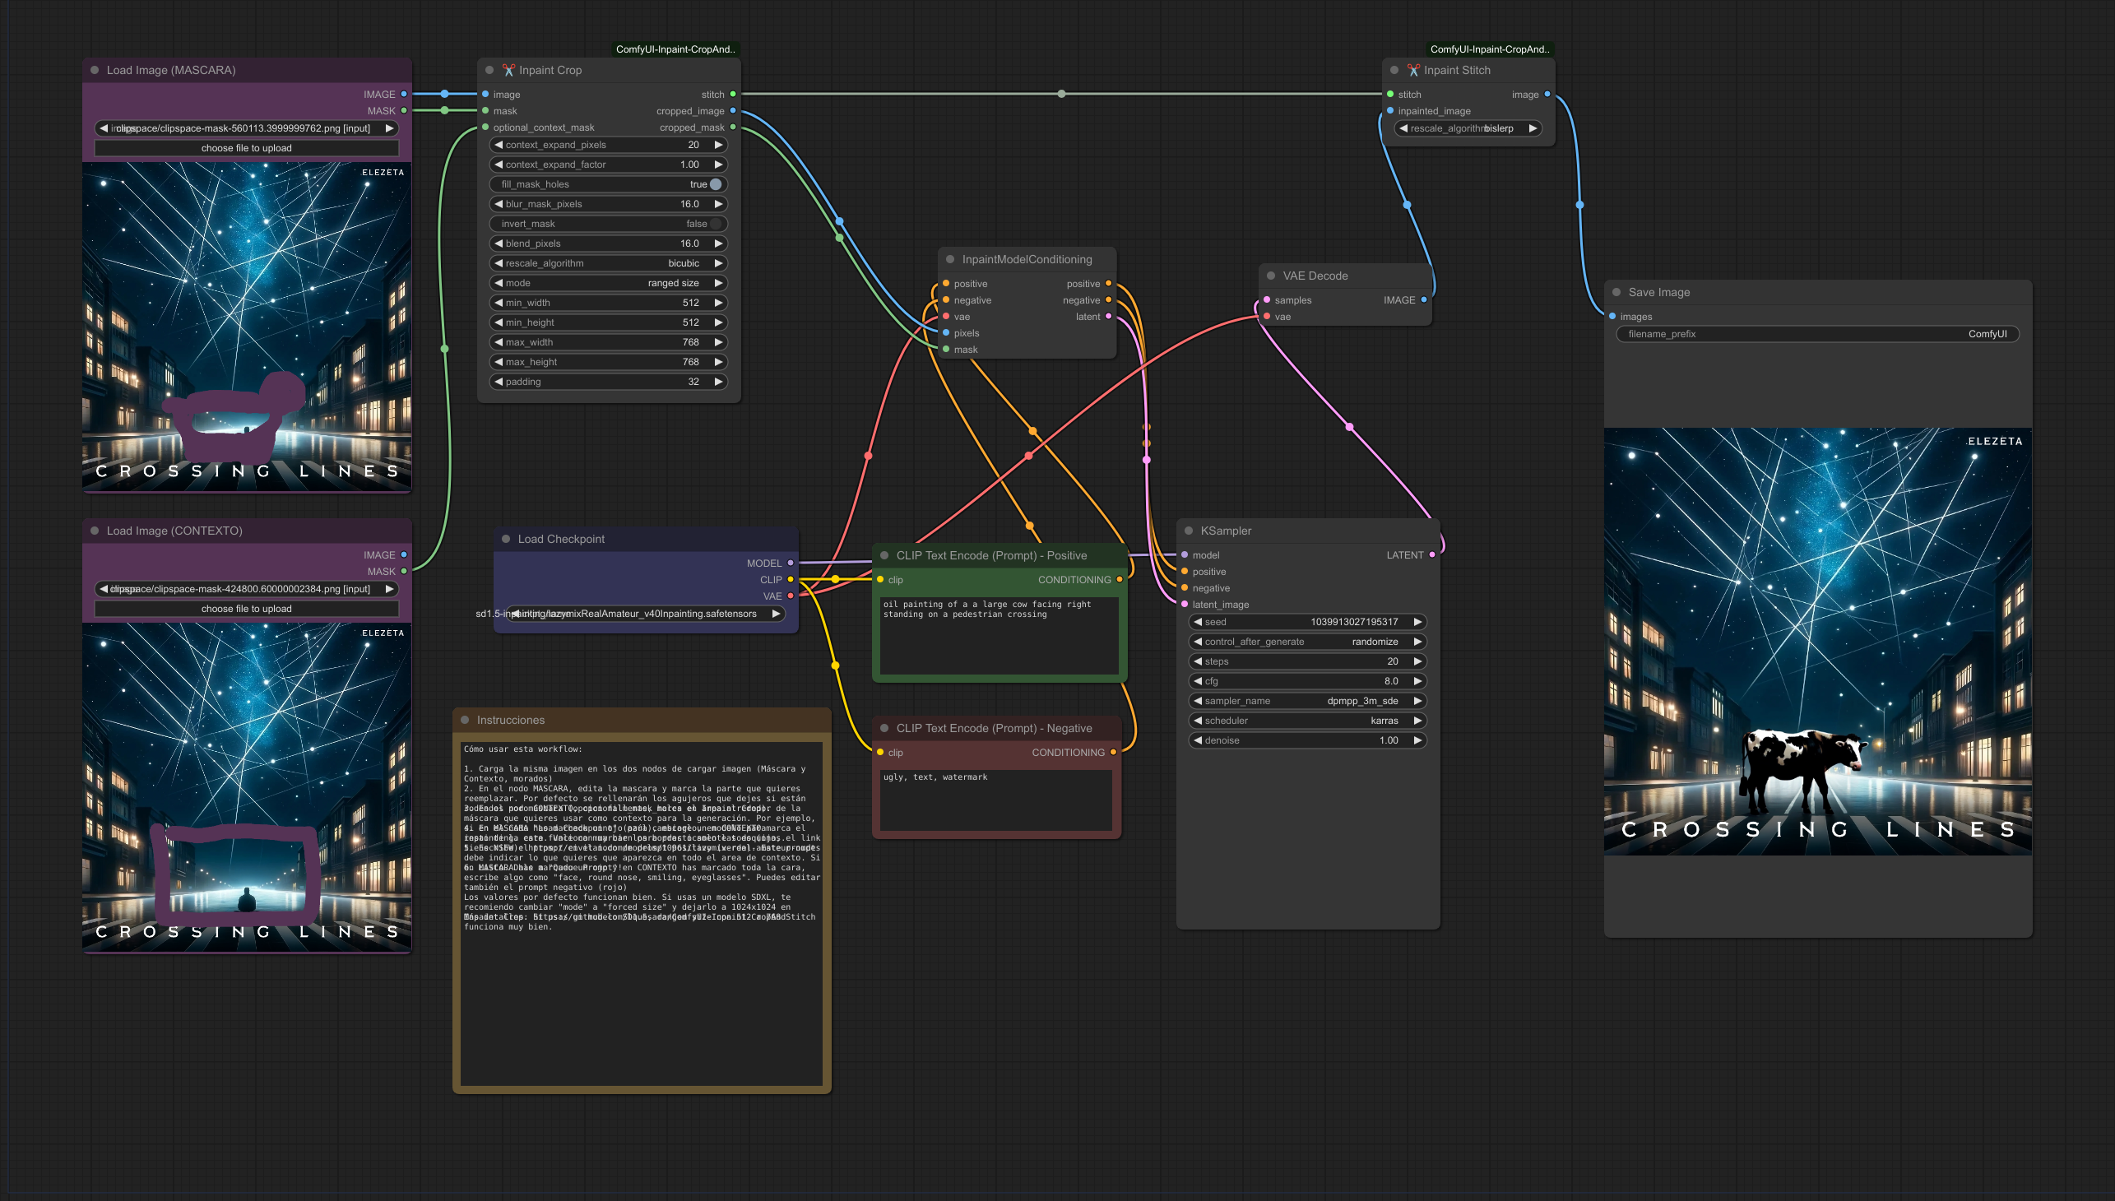
Task: Click the Inpaint Crop stitch output socket
Action: [732, 94]
